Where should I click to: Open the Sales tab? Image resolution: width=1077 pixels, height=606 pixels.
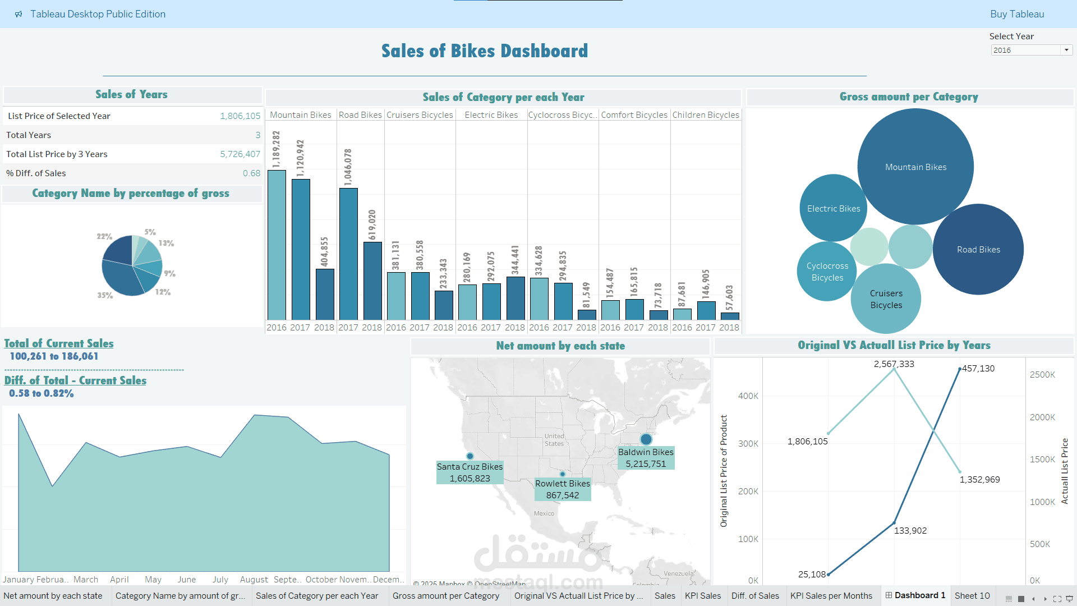(x=665, y=595)
